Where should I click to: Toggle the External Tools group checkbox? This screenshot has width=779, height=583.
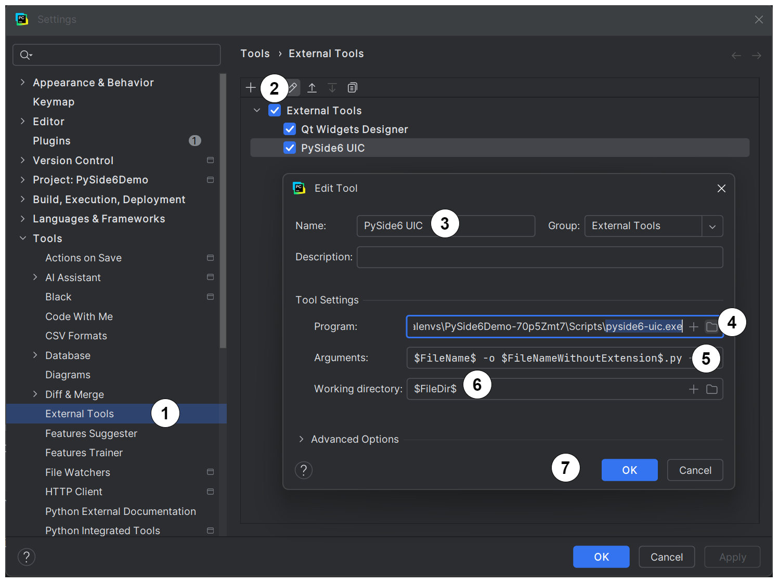[x=275, y=110]
